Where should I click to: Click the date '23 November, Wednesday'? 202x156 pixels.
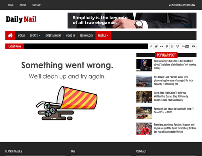[x=182, y=5]
